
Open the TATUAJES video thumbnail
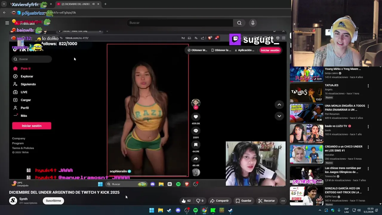306,93
